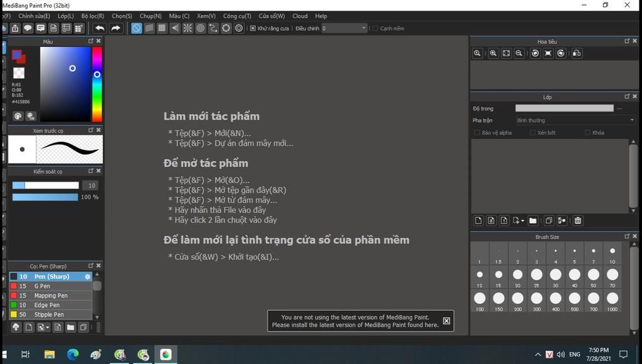Toggle Khóa lock checkbox
Viewport: 642px width, 364px height.
tap(587, 133)
